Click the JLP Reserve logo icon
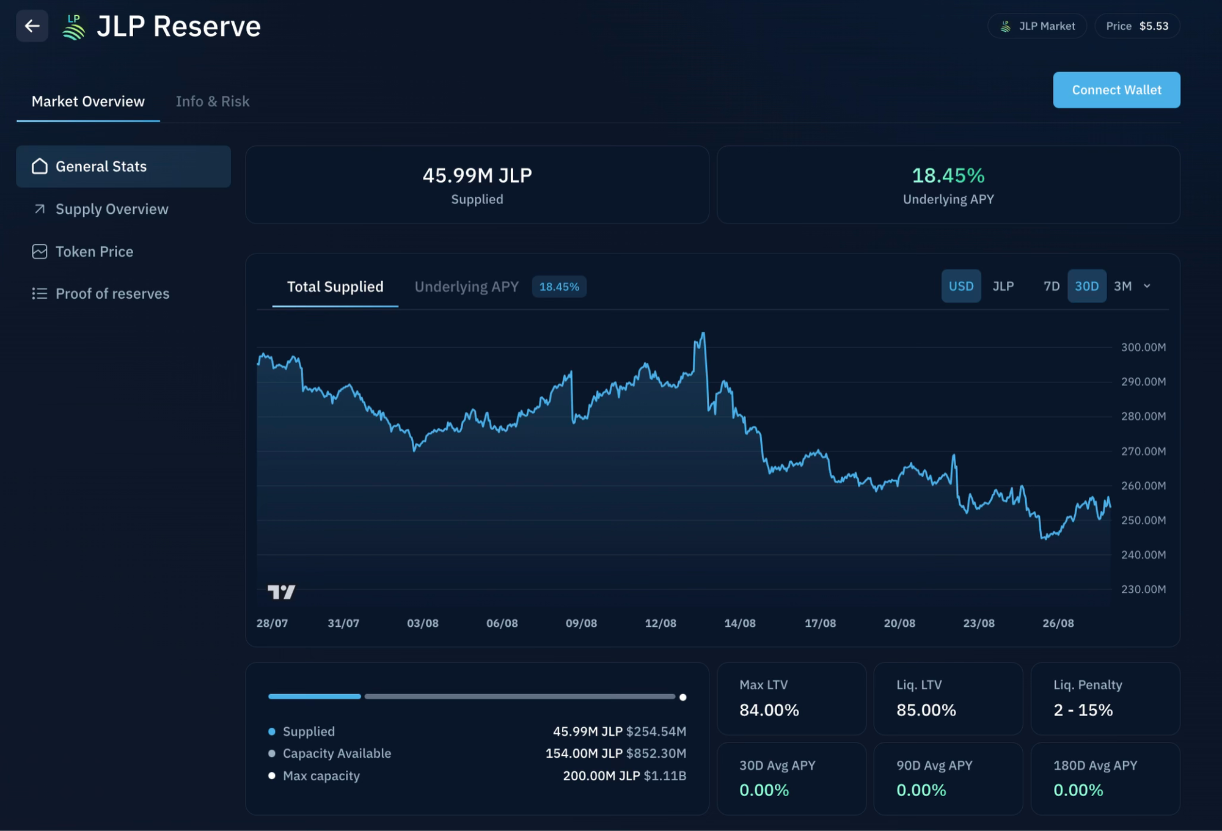Image resolution: width=1222 pixels, height=831 pixels. [74, 27]
